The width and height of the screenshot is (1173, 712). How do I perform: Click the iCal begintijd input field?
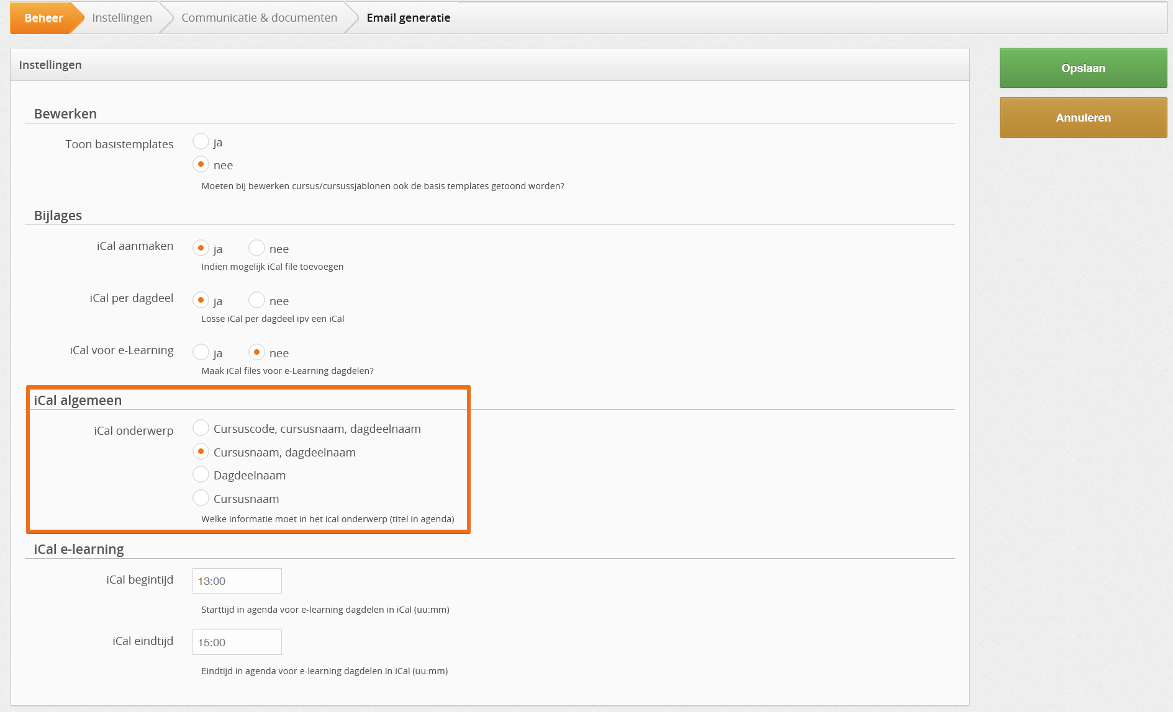(237, 581)
